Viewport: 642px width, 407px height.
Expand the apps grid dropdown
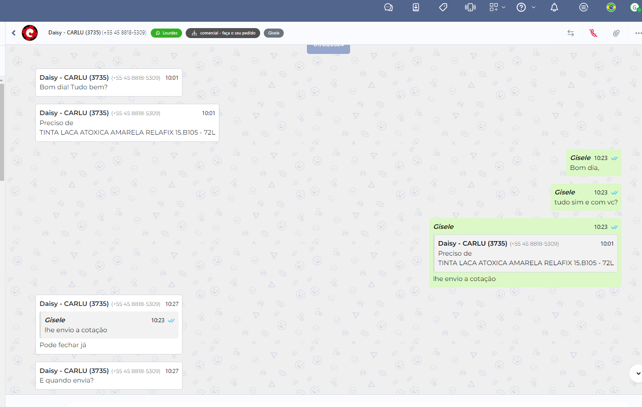[x=497, y=7]
